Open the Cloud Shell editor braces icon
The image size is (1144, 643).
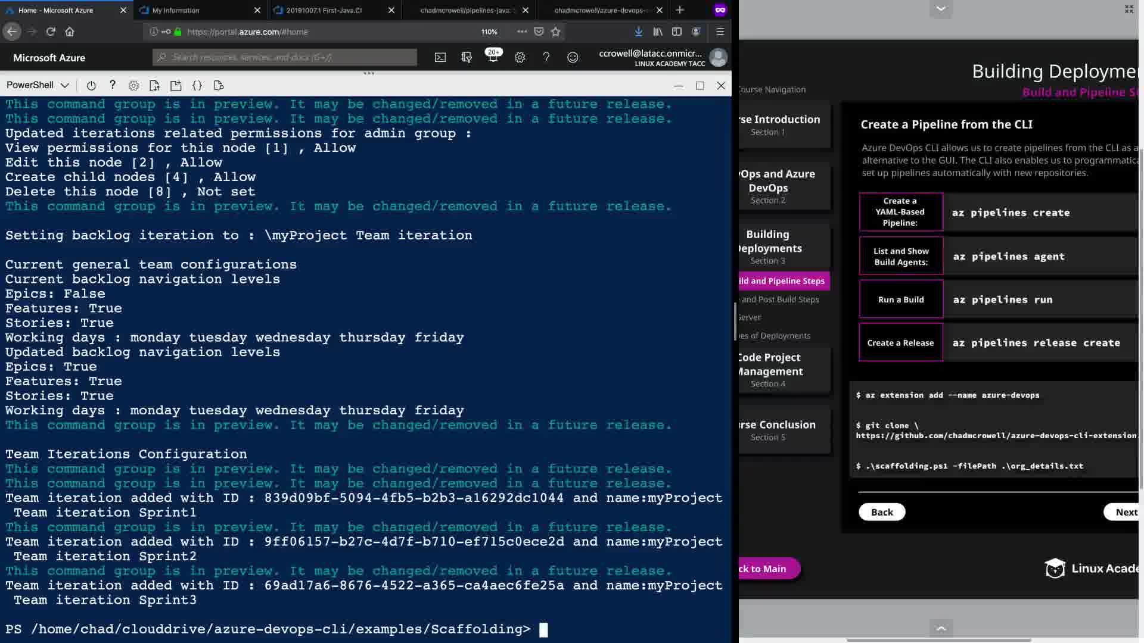197,86
